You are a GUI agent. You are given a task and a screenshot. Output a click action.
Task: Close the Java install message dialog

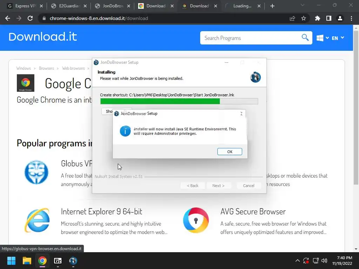[241, 114]
